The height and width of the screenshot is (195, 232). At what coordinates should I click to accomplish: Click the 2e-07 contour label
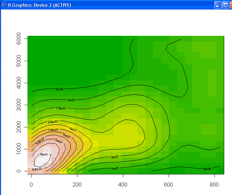pyautogui.click(x=115, y=157)
